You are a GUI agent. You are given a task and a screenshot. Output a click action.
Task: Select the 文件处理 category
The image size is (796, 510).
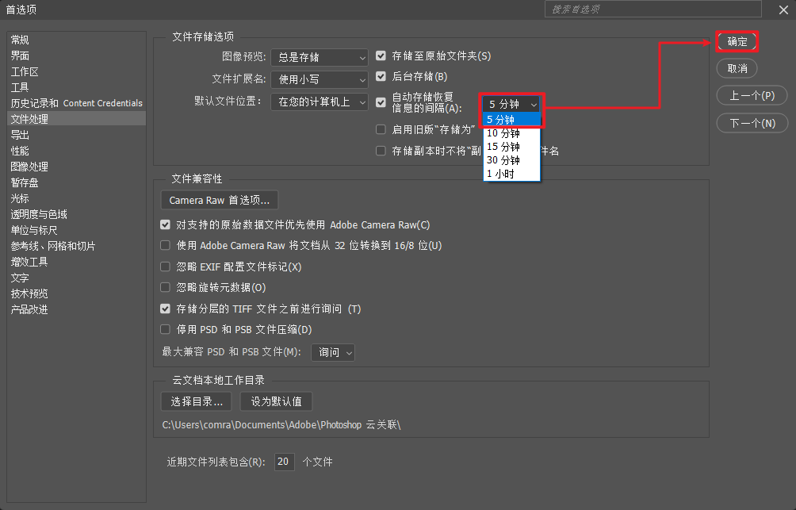click(77, 119)
